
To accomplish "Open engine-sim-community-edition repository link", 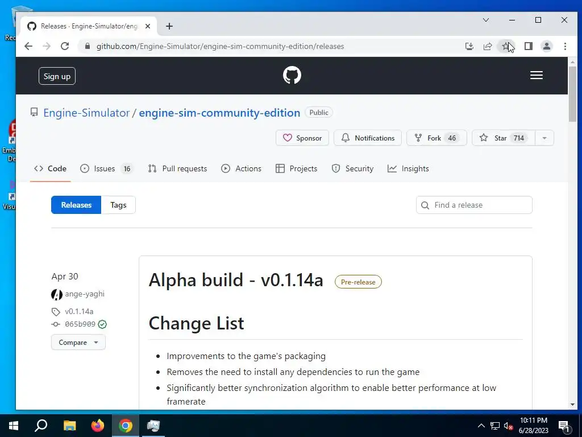I will tap(219, 113).
